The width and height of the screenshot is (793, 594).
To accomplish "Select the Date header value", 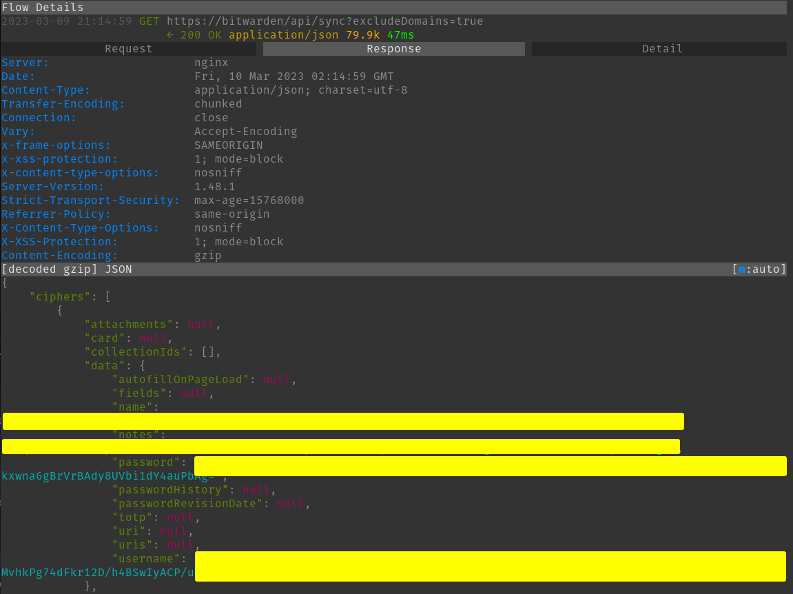I will (293, 76).
